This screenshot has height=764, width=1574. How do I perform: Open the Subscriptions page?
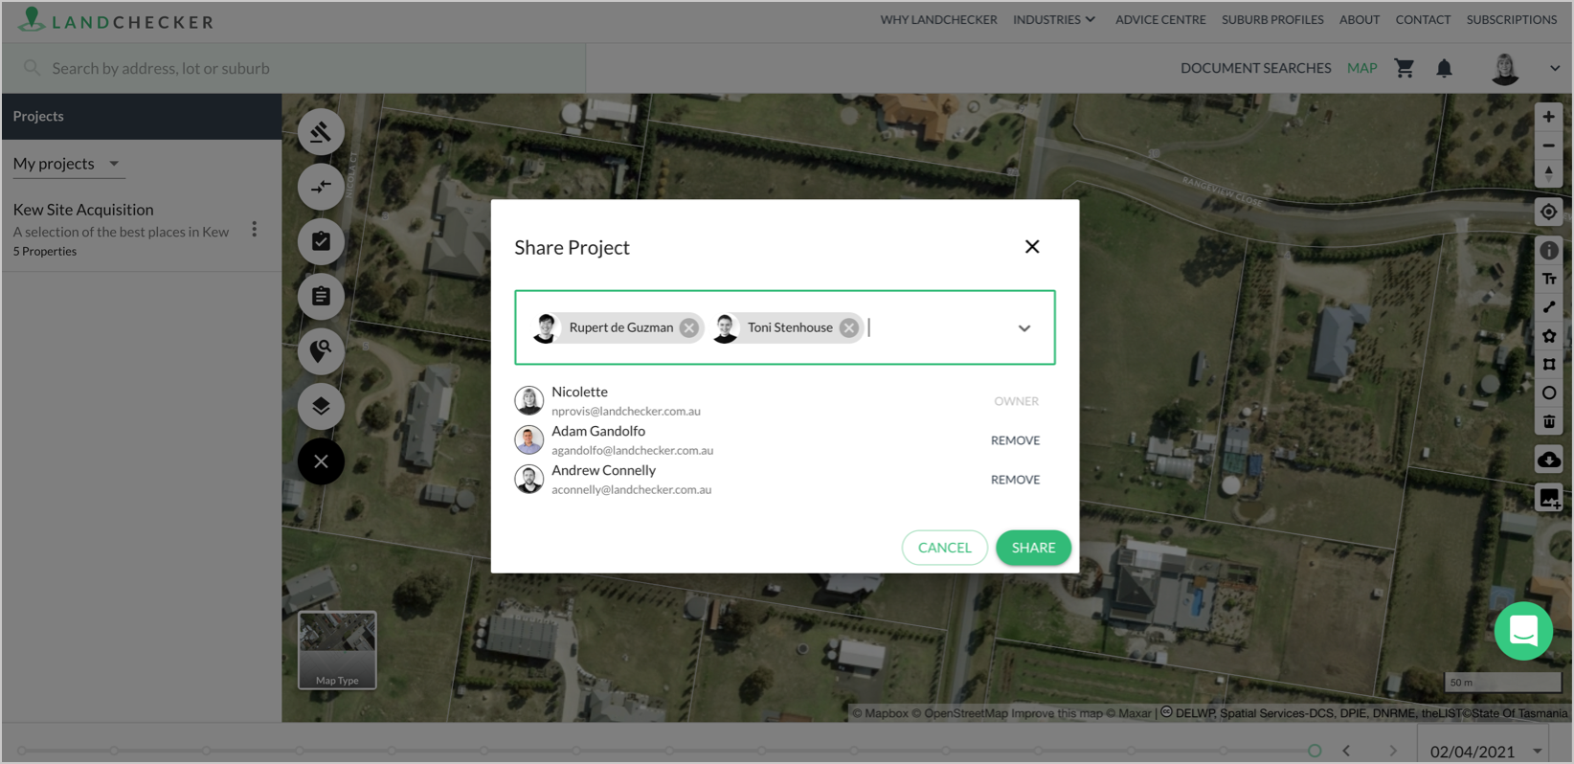coord(1512,19)
